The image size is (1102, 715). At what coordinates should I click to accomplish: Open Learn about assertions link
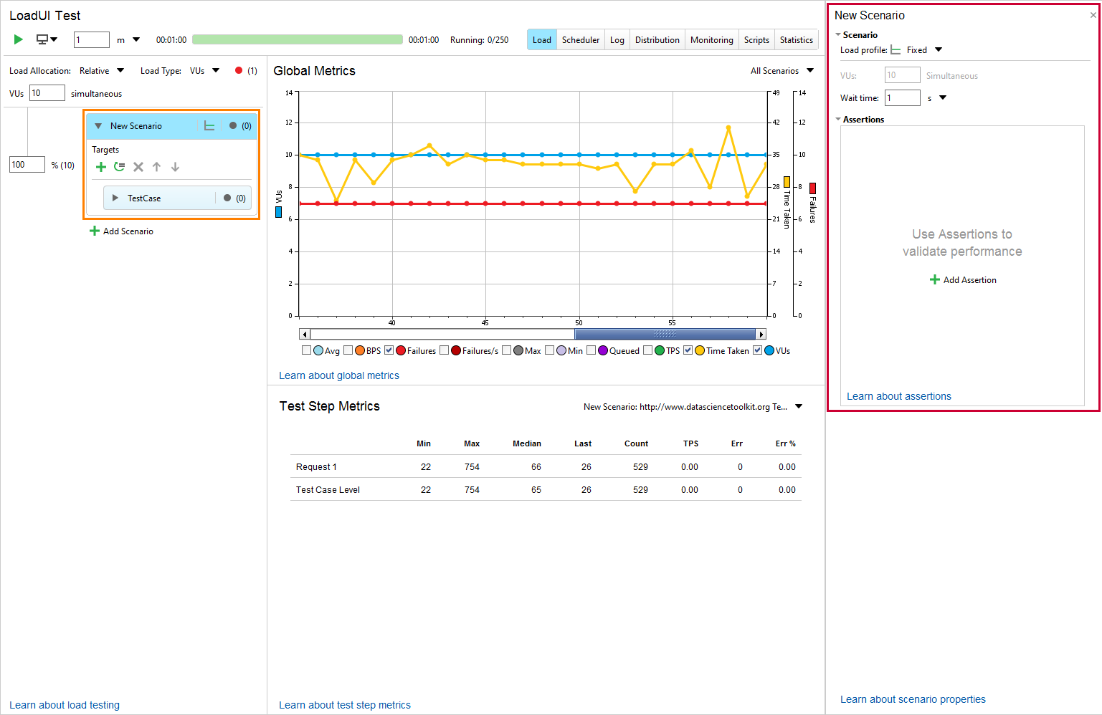[x=899, y=396]
